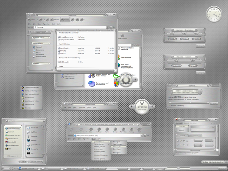228x171 pixels.
Task: Choose Internet Options in the Tools menu
Action: [100, 159]
